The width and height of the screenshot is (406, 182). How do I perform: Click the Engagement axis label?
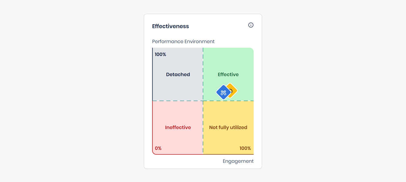pos(238,161)
